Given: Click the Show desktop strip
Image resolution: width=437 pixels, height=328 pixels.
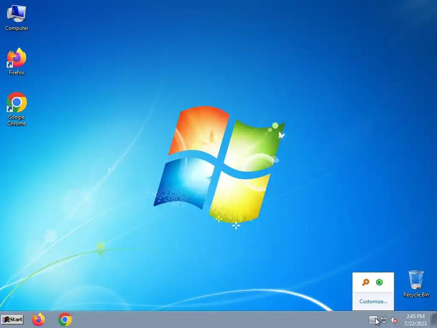Looking at the screenshot, I should pyautogui.click(x=434, y=319).
